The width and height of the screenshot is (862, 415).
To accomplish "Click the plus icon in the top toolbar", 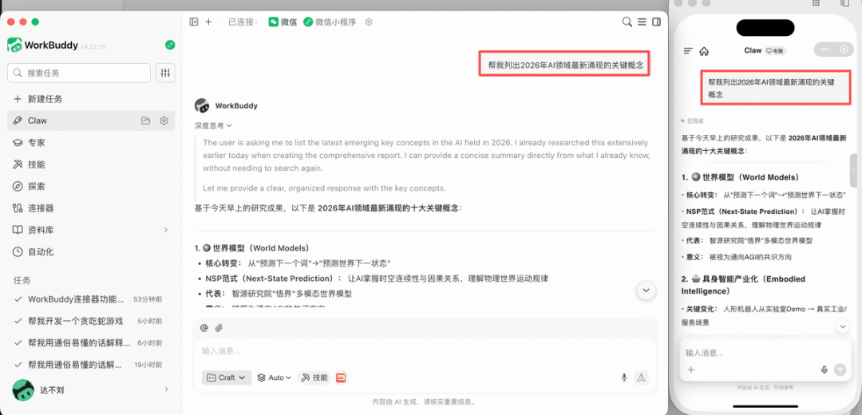I will click(x=208, y=22).
